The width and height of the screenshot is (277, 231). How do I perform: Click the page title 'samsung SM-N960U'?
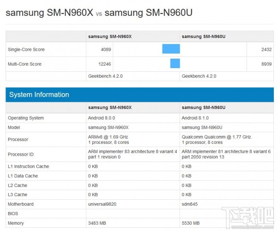pos(148,13)
